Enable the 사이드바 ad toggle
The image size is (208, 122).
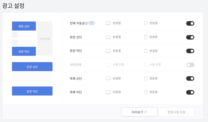190,65
